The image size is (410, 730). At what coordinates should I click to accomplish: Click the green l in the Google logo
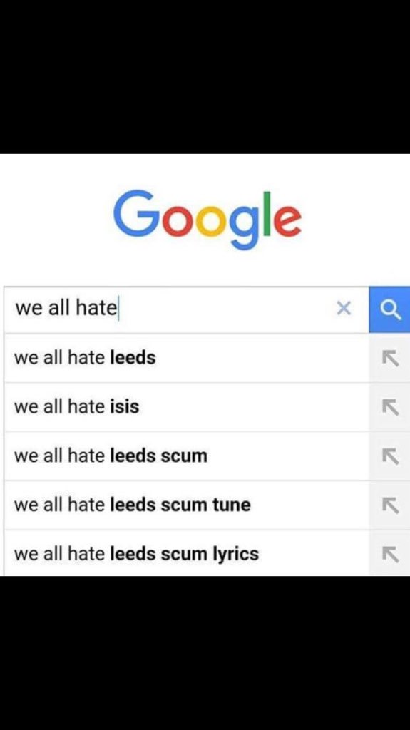click(267, 213)
